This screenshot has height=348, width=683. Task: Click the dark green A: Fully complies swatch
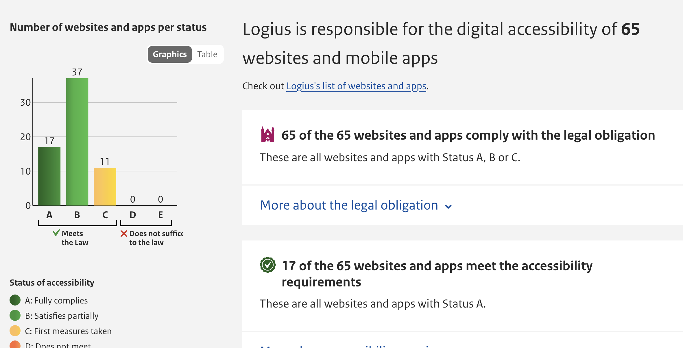click(x=15, y=300)
